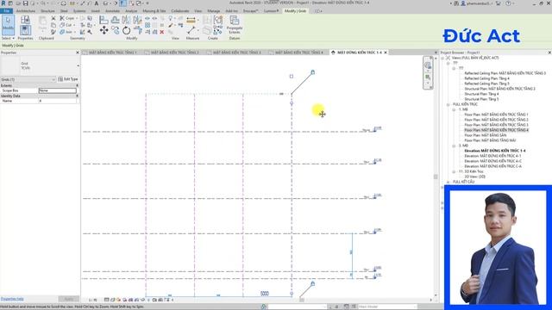
Task: Open view tab MẶT BẰNG KIẾN TRÚC TẦNG 1
Action: pos(112,53)
